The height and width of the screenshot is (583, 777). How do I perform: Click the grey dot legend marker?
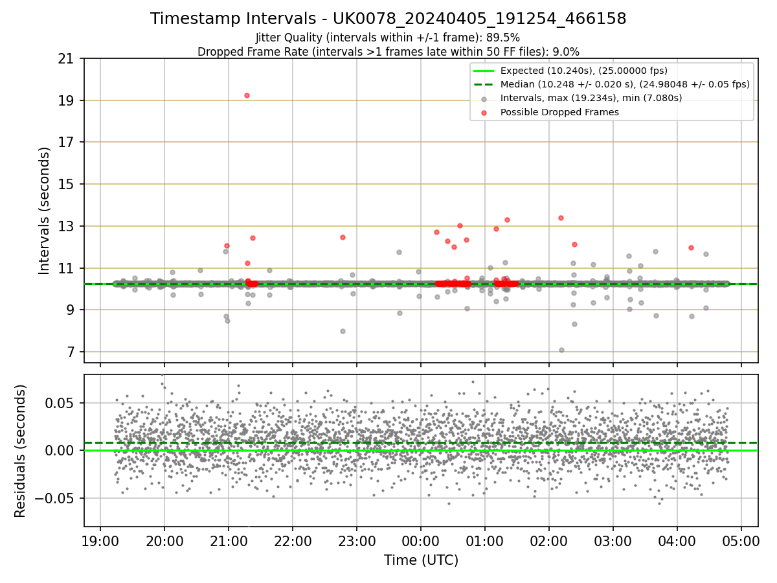point(484,98)
